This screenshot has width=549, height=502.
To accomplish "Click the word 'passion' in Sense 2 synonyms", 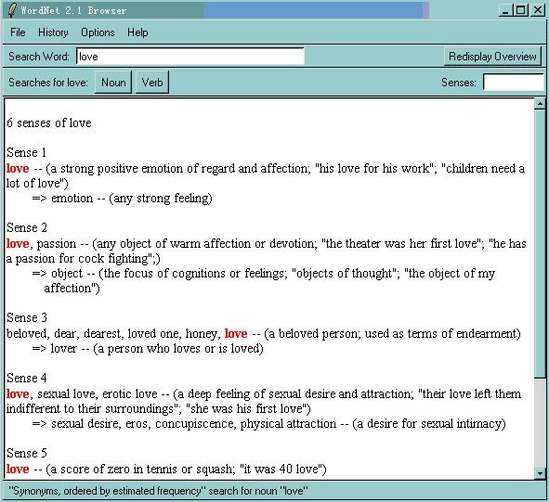I will [x=57, y=243].
